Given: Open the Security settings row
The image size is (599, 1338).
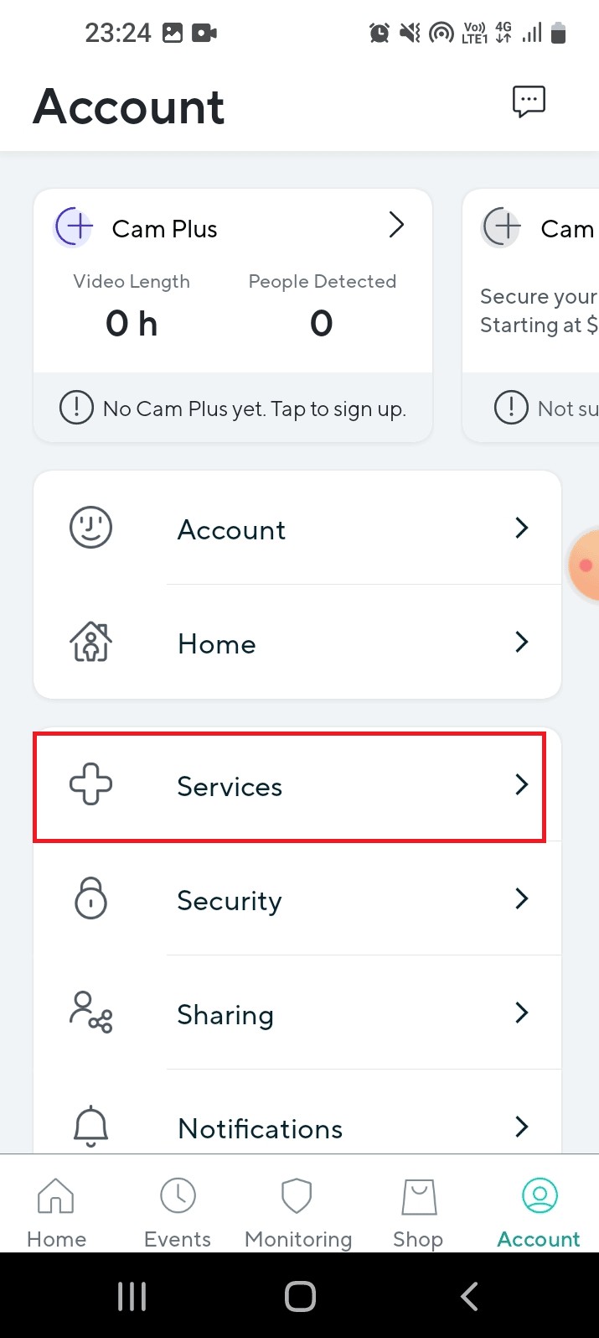Looking at the screenshot, I should (297, 898).
